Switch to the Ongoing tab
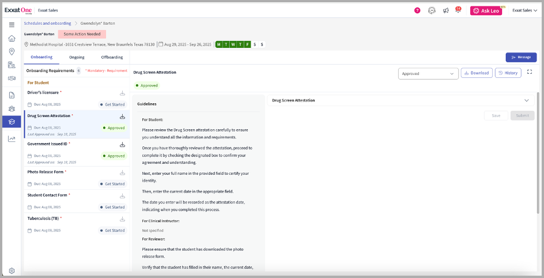 coord(77,57)
